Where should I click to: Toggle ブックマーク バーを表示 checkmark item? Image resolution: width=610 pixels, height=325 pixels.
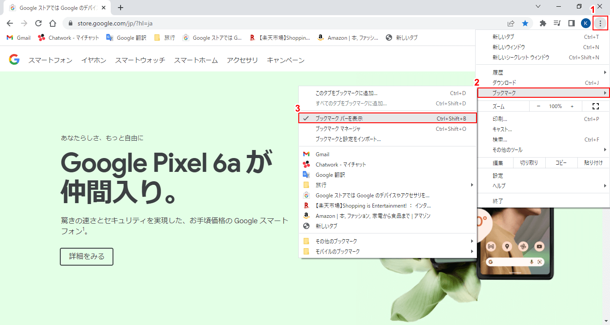(x=388, y=118)
